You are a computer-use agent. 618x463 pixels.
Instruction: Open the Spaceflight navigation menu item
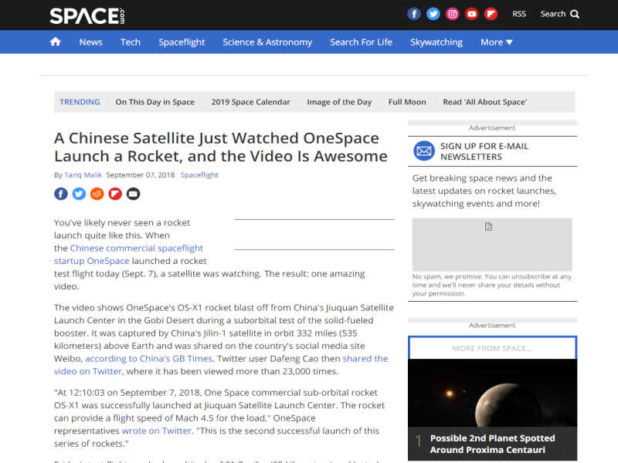[x=182, y=42]
